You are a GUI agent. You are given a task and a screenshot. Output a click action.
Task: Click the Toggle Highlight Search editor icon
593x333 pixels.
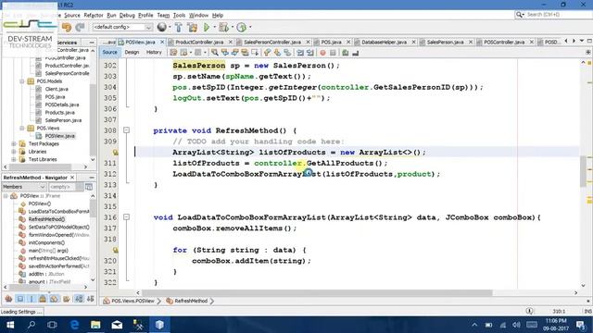click(245, 53)
